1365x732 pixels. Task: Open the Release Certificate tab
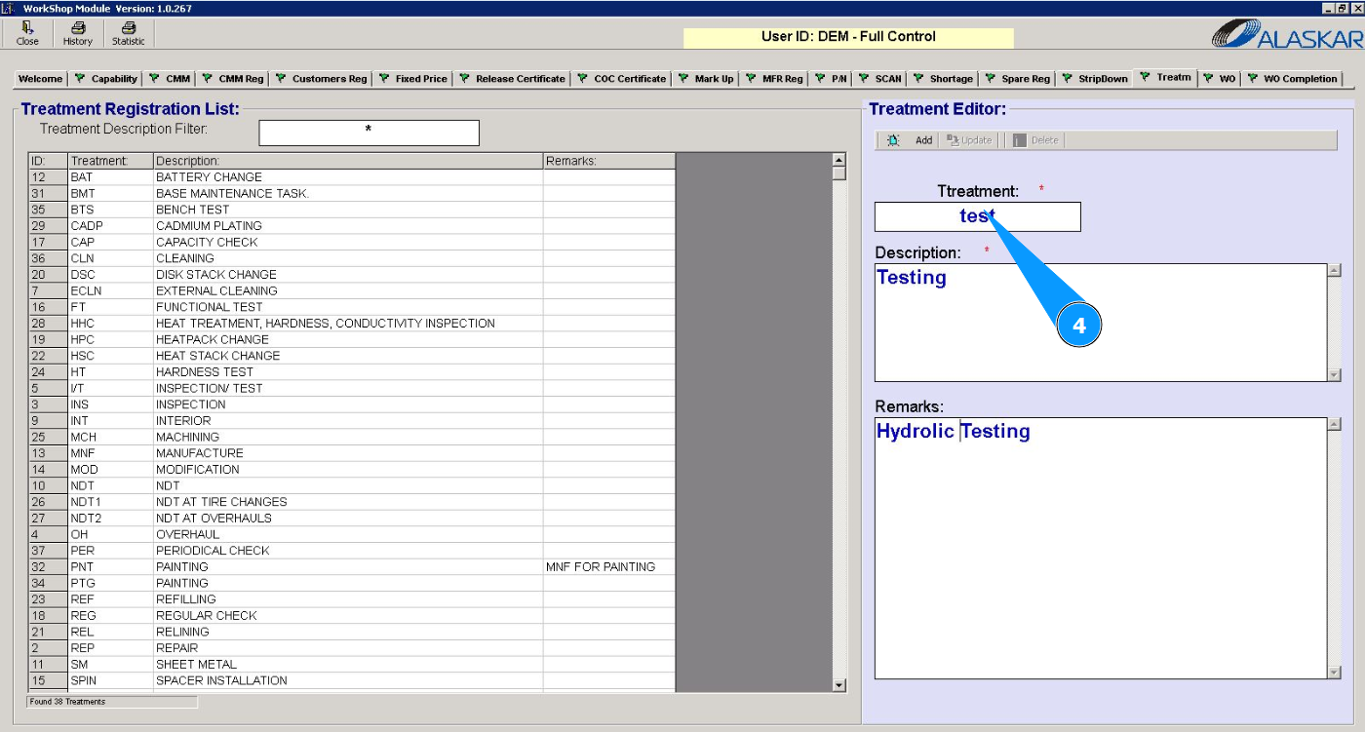[x=512, y=79]
